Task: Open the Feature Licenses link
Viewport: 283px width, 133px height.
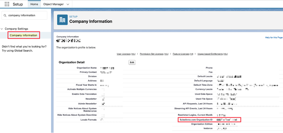Action: (181, 54)
